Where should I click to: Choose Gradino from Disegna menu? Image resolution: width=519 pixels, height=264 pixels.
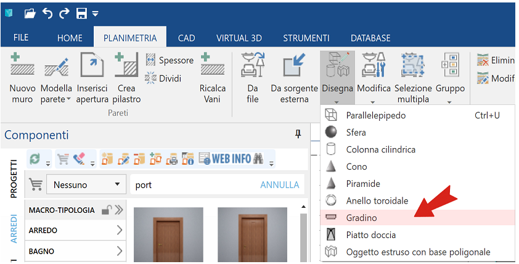pos(418,218)
